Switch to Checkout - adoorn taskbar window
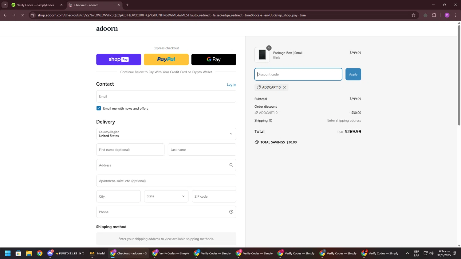The image size is (461, 259). (x=128, y=253)
